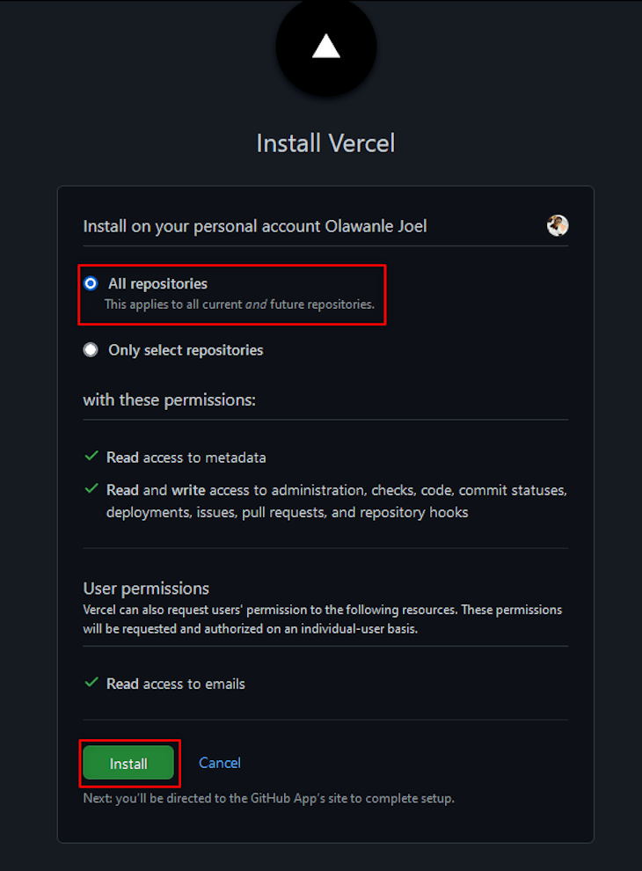Click the 'Read access to metadata' text
The height and width of the screenshot is (871, 642).
pos(186,457)
